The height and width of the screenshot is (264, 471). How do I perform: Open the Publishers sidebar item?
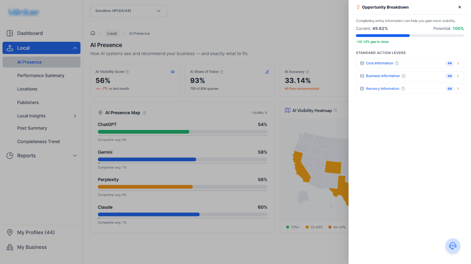click(x=28, y=103)
